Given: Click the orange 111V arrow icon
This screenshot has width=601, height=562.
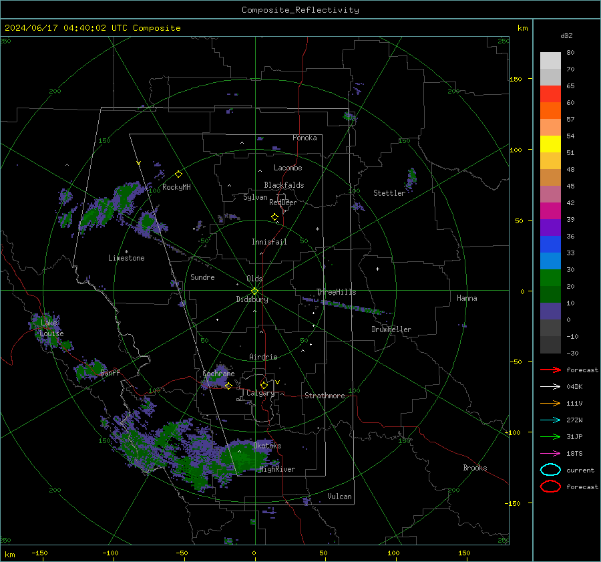Looking at the screenshot, I should (x=550, y=403).
